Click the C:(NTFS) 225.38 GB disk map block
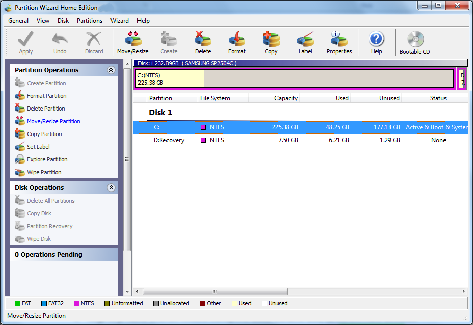This screenshot has width=473, height=325. (295, 79)
